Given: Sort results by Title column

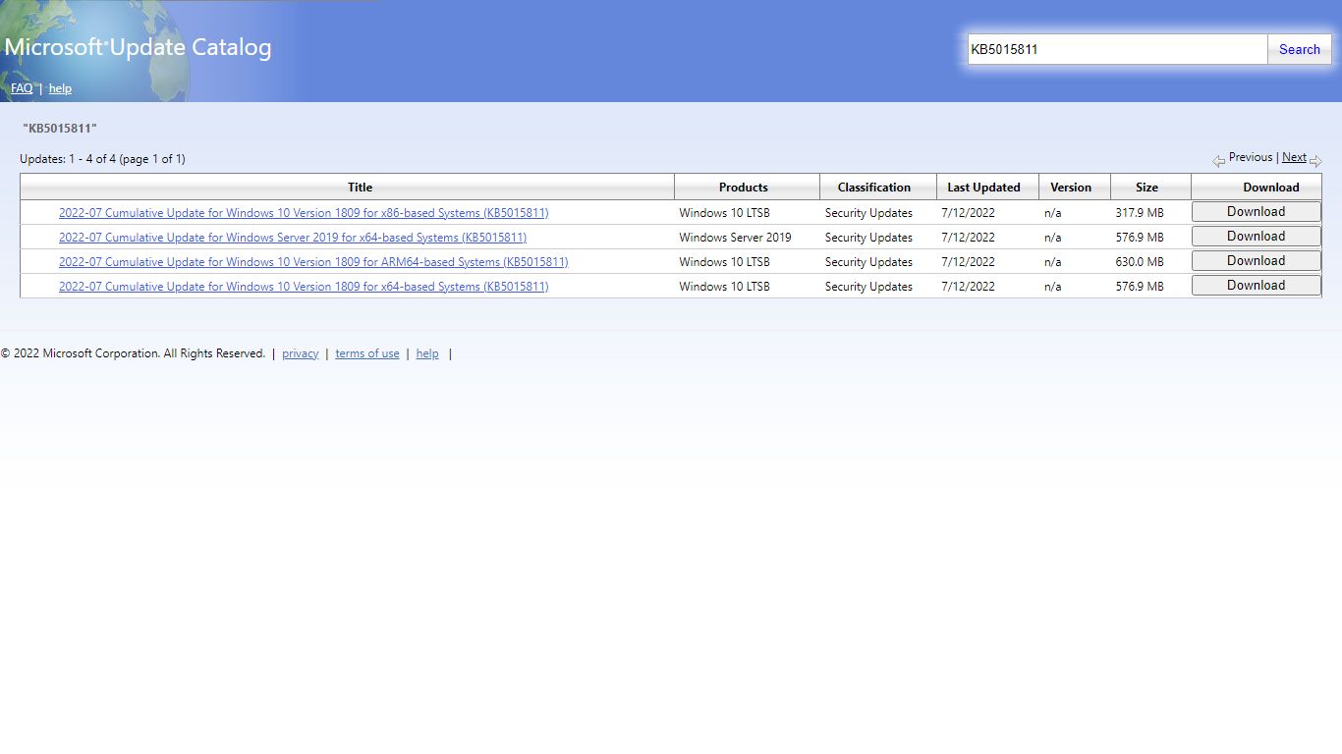Looking at the screenshot, I should pyautogui.click(x=360, y=188).
